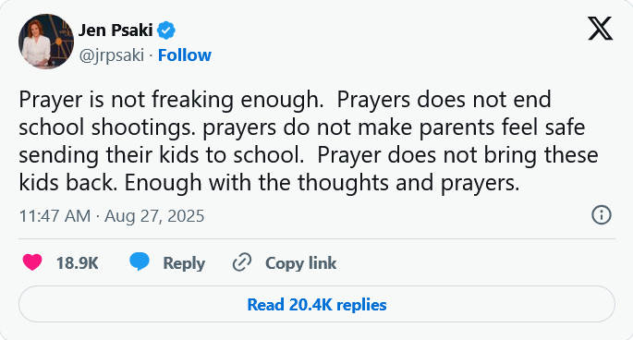The height and width of the screenshot is (340, 633).
Task: Click 'sending their kids to school' text
Action: (x=162, y=155)
